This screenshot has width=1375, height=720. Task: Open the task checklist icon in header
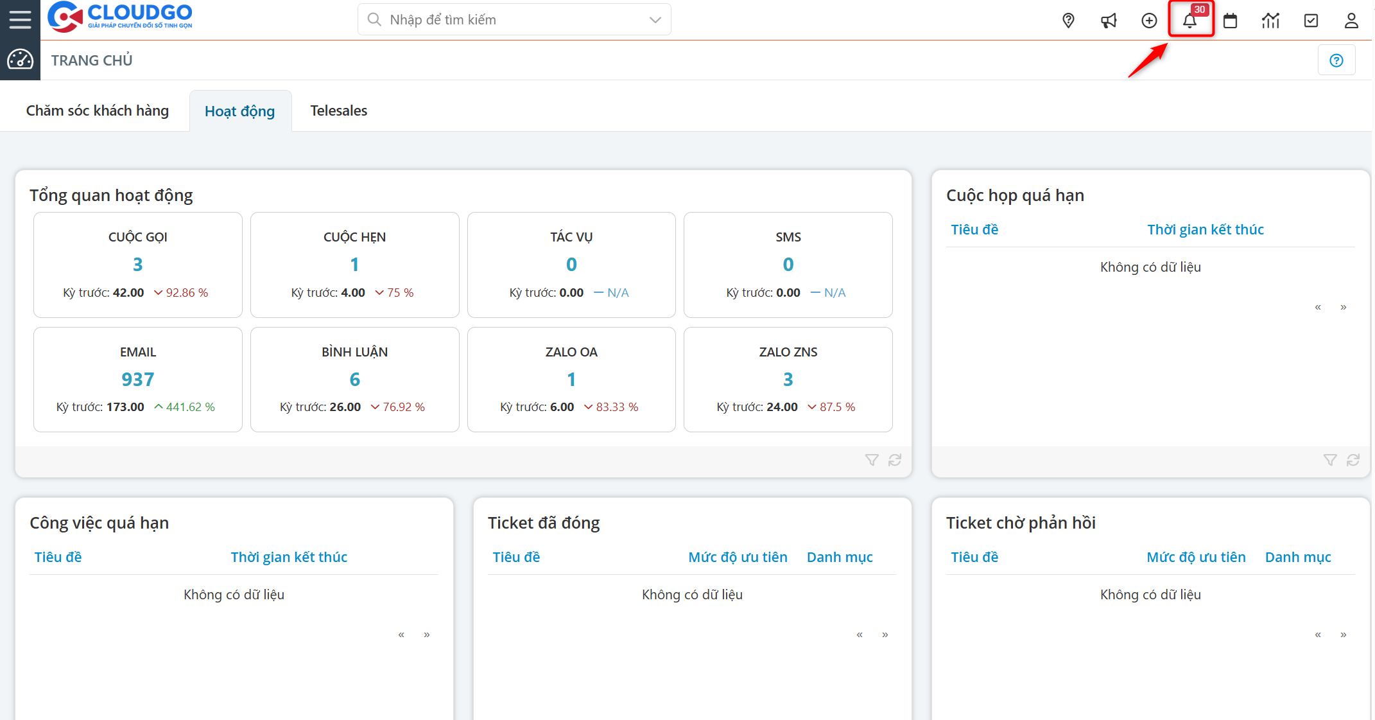click(x=1311, y=21)
